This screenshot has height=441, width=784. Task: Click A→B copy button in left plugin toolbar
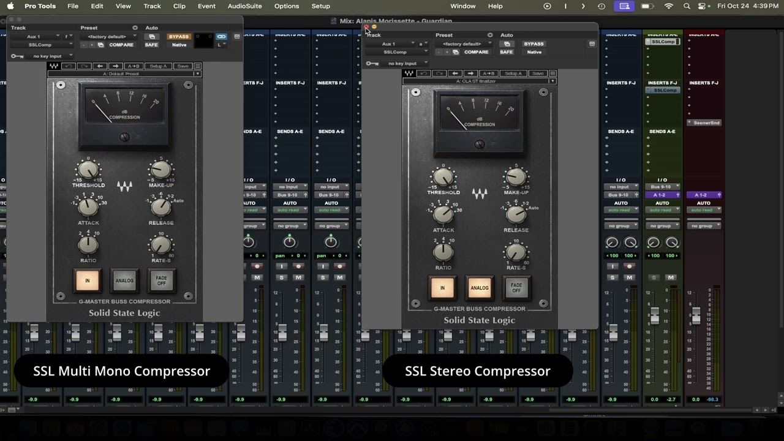coord(134,66)
